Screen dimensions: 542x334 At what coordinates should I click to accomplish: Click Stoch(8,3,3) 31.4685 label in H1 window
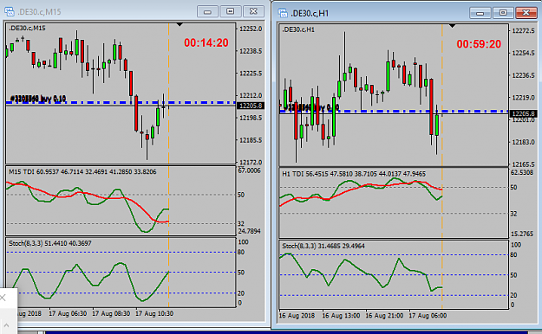click(323, 246)
